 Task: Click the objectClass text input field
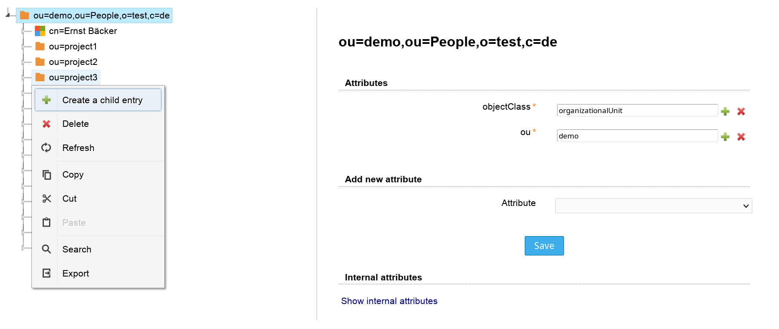pyautogui.click(x=637, y=111)
